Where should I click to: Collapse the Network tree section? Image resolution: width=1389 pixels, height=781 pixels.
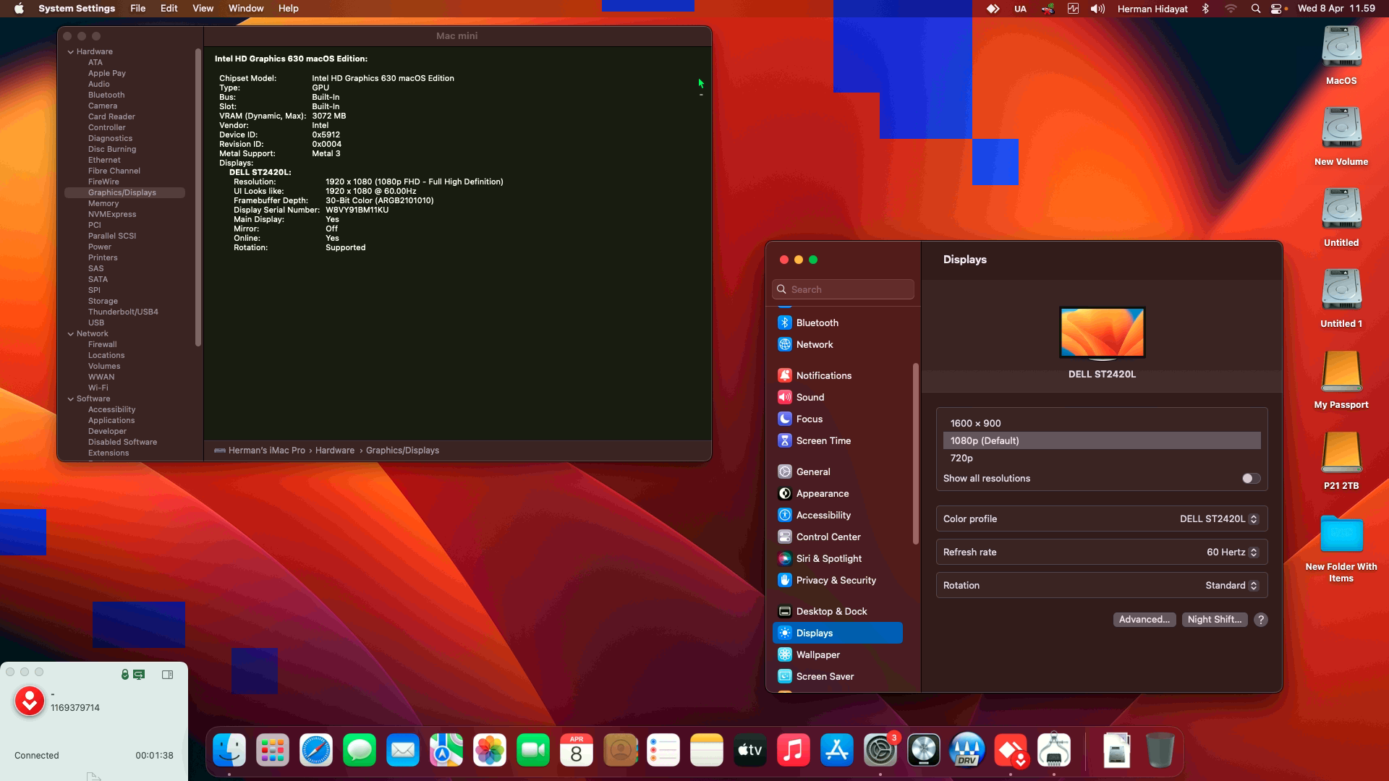tap(71, 333)
